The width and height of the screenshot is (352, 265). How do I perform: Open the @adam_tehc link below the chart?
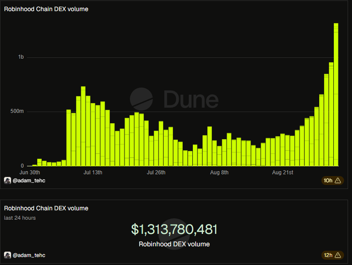[x=29, y=180]
